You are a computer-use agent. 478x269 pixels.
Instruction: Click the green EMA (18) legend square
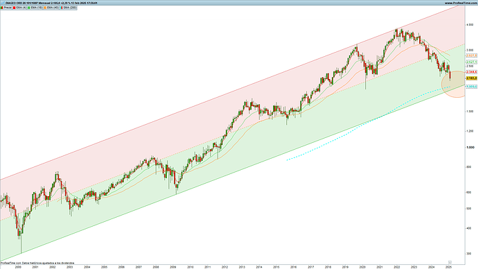[29, 8]
